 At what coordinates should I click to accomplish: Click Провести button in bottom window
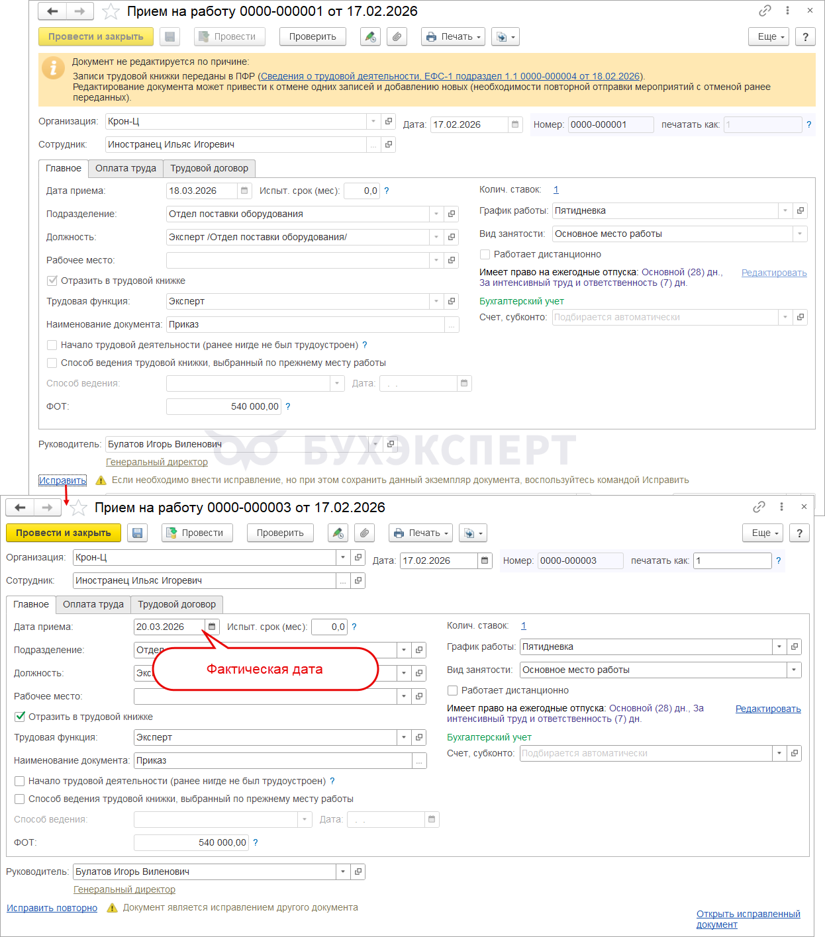197,533
